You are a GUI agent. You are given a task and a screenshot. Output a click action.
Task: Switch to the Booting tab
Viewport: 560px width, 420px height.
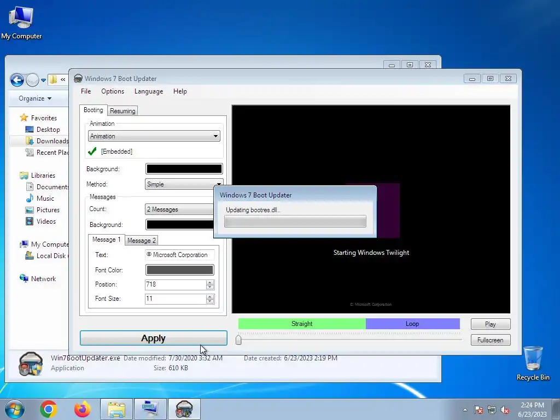[93, 110]
